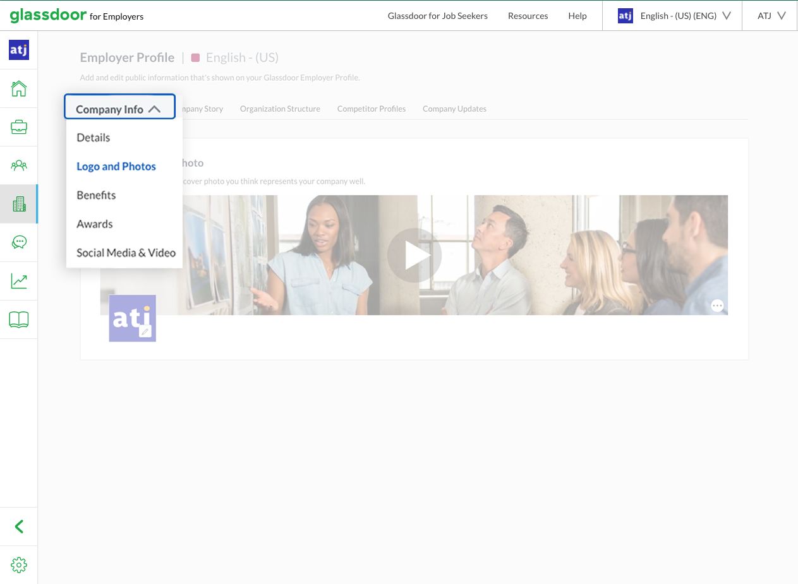Open the speech bubble Reviews icon
Image resolution: width=798 pixels, height=584 pixels.
point(19,242)
